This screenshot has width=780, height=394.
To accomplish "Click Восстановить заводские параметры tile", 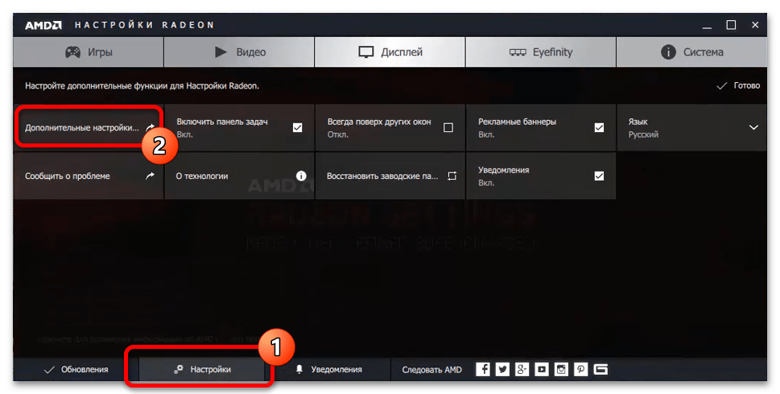I will click(390, 176).
